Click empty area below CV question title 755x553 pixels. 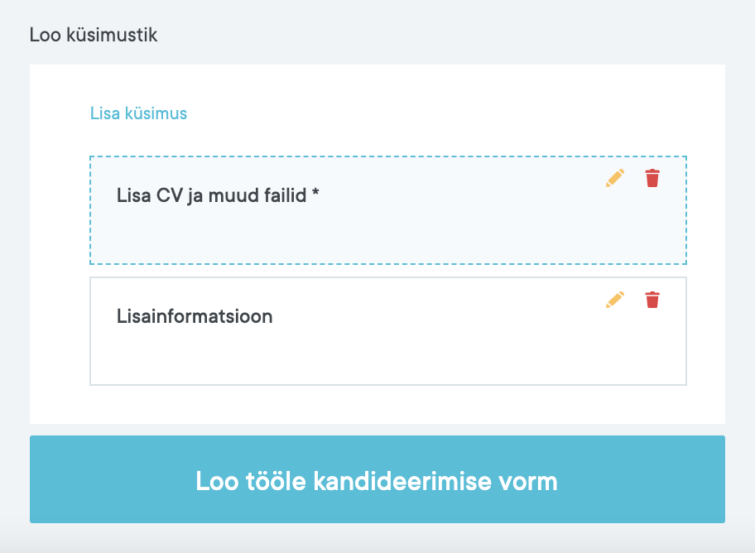[x=331, y=236]
